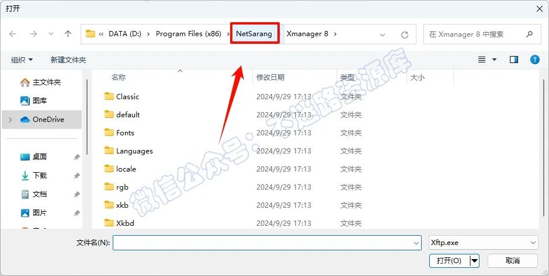The width and height of the screenshot is (549, 276).
Task: Click the Fonts folder icon
Action: (109, 132)
